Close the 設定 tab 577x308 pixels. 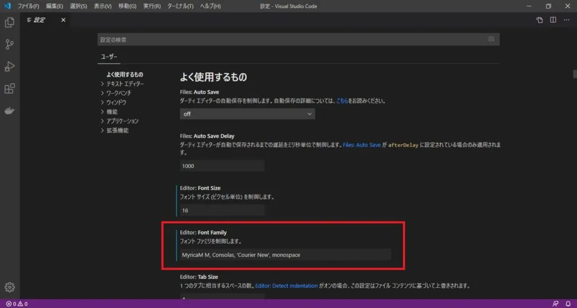tap(63, 20)
